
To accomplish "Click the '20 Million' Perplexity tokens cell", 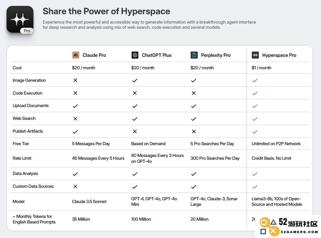I will 199,219.
